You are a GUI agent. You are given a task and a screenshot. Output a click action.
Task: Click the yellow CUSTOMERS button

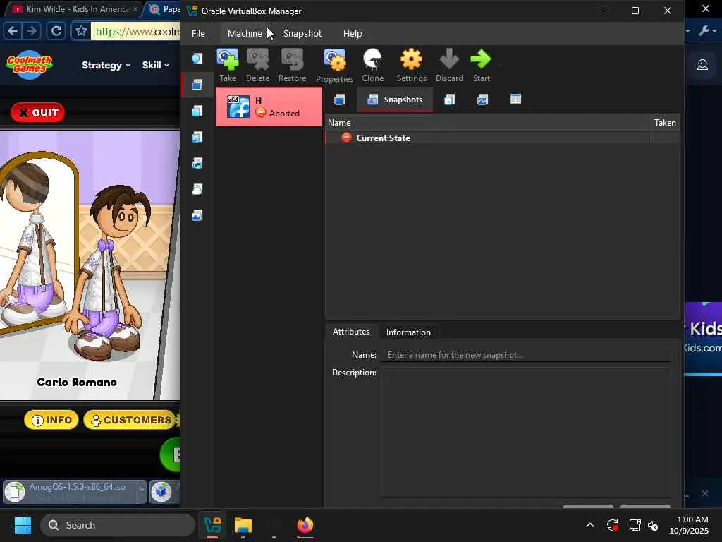[x=130, y=420]
